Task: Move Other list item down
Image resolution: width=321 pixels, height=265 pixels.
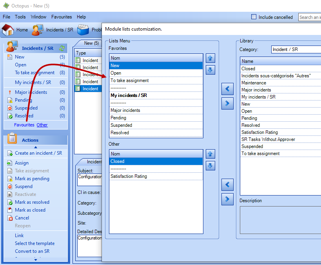Action: [x=210, y=166]
